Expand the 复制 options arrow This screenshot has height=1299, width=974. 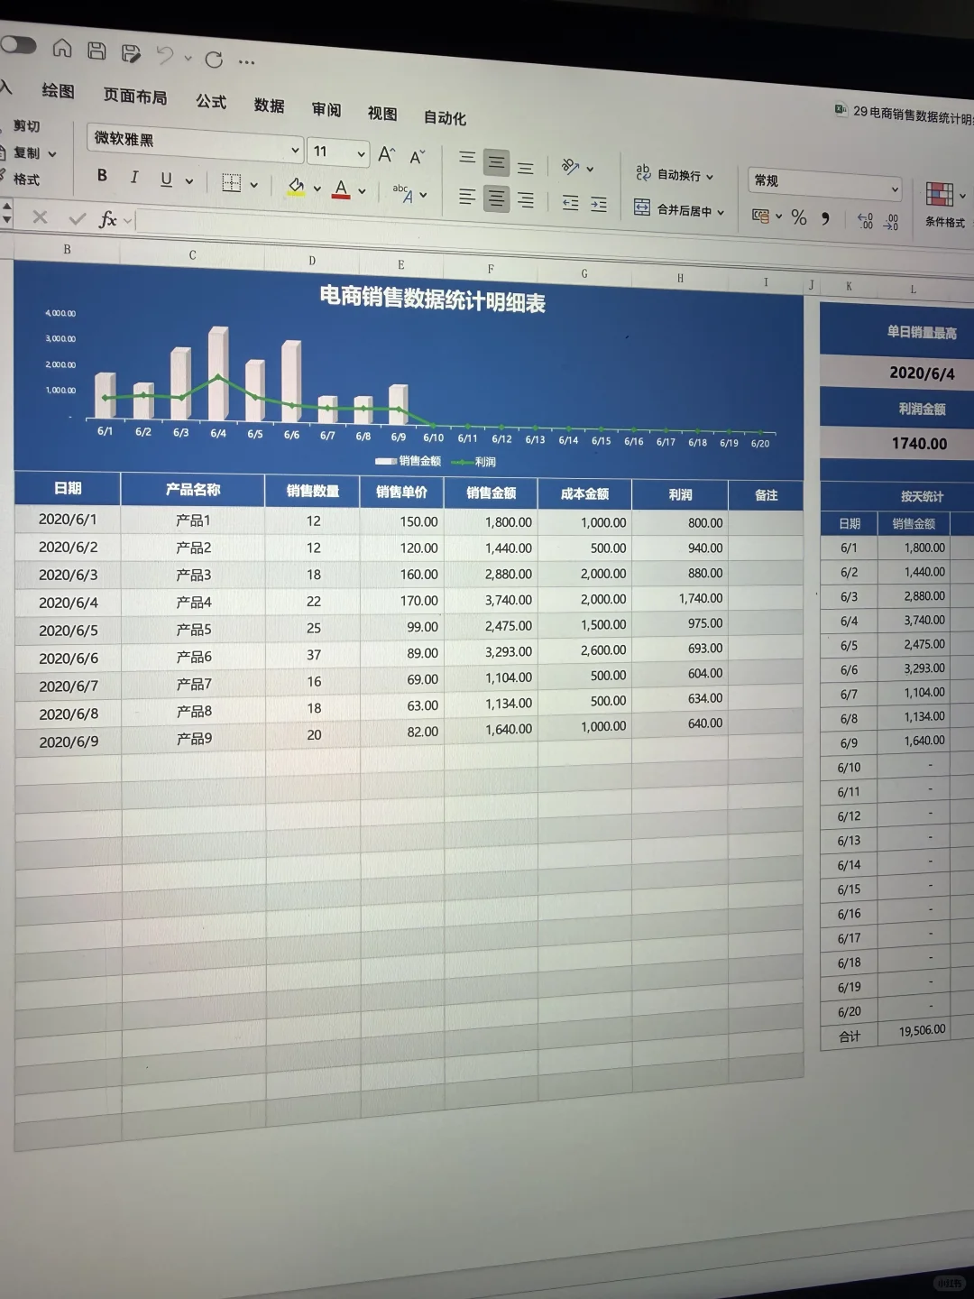coord(52,154)
